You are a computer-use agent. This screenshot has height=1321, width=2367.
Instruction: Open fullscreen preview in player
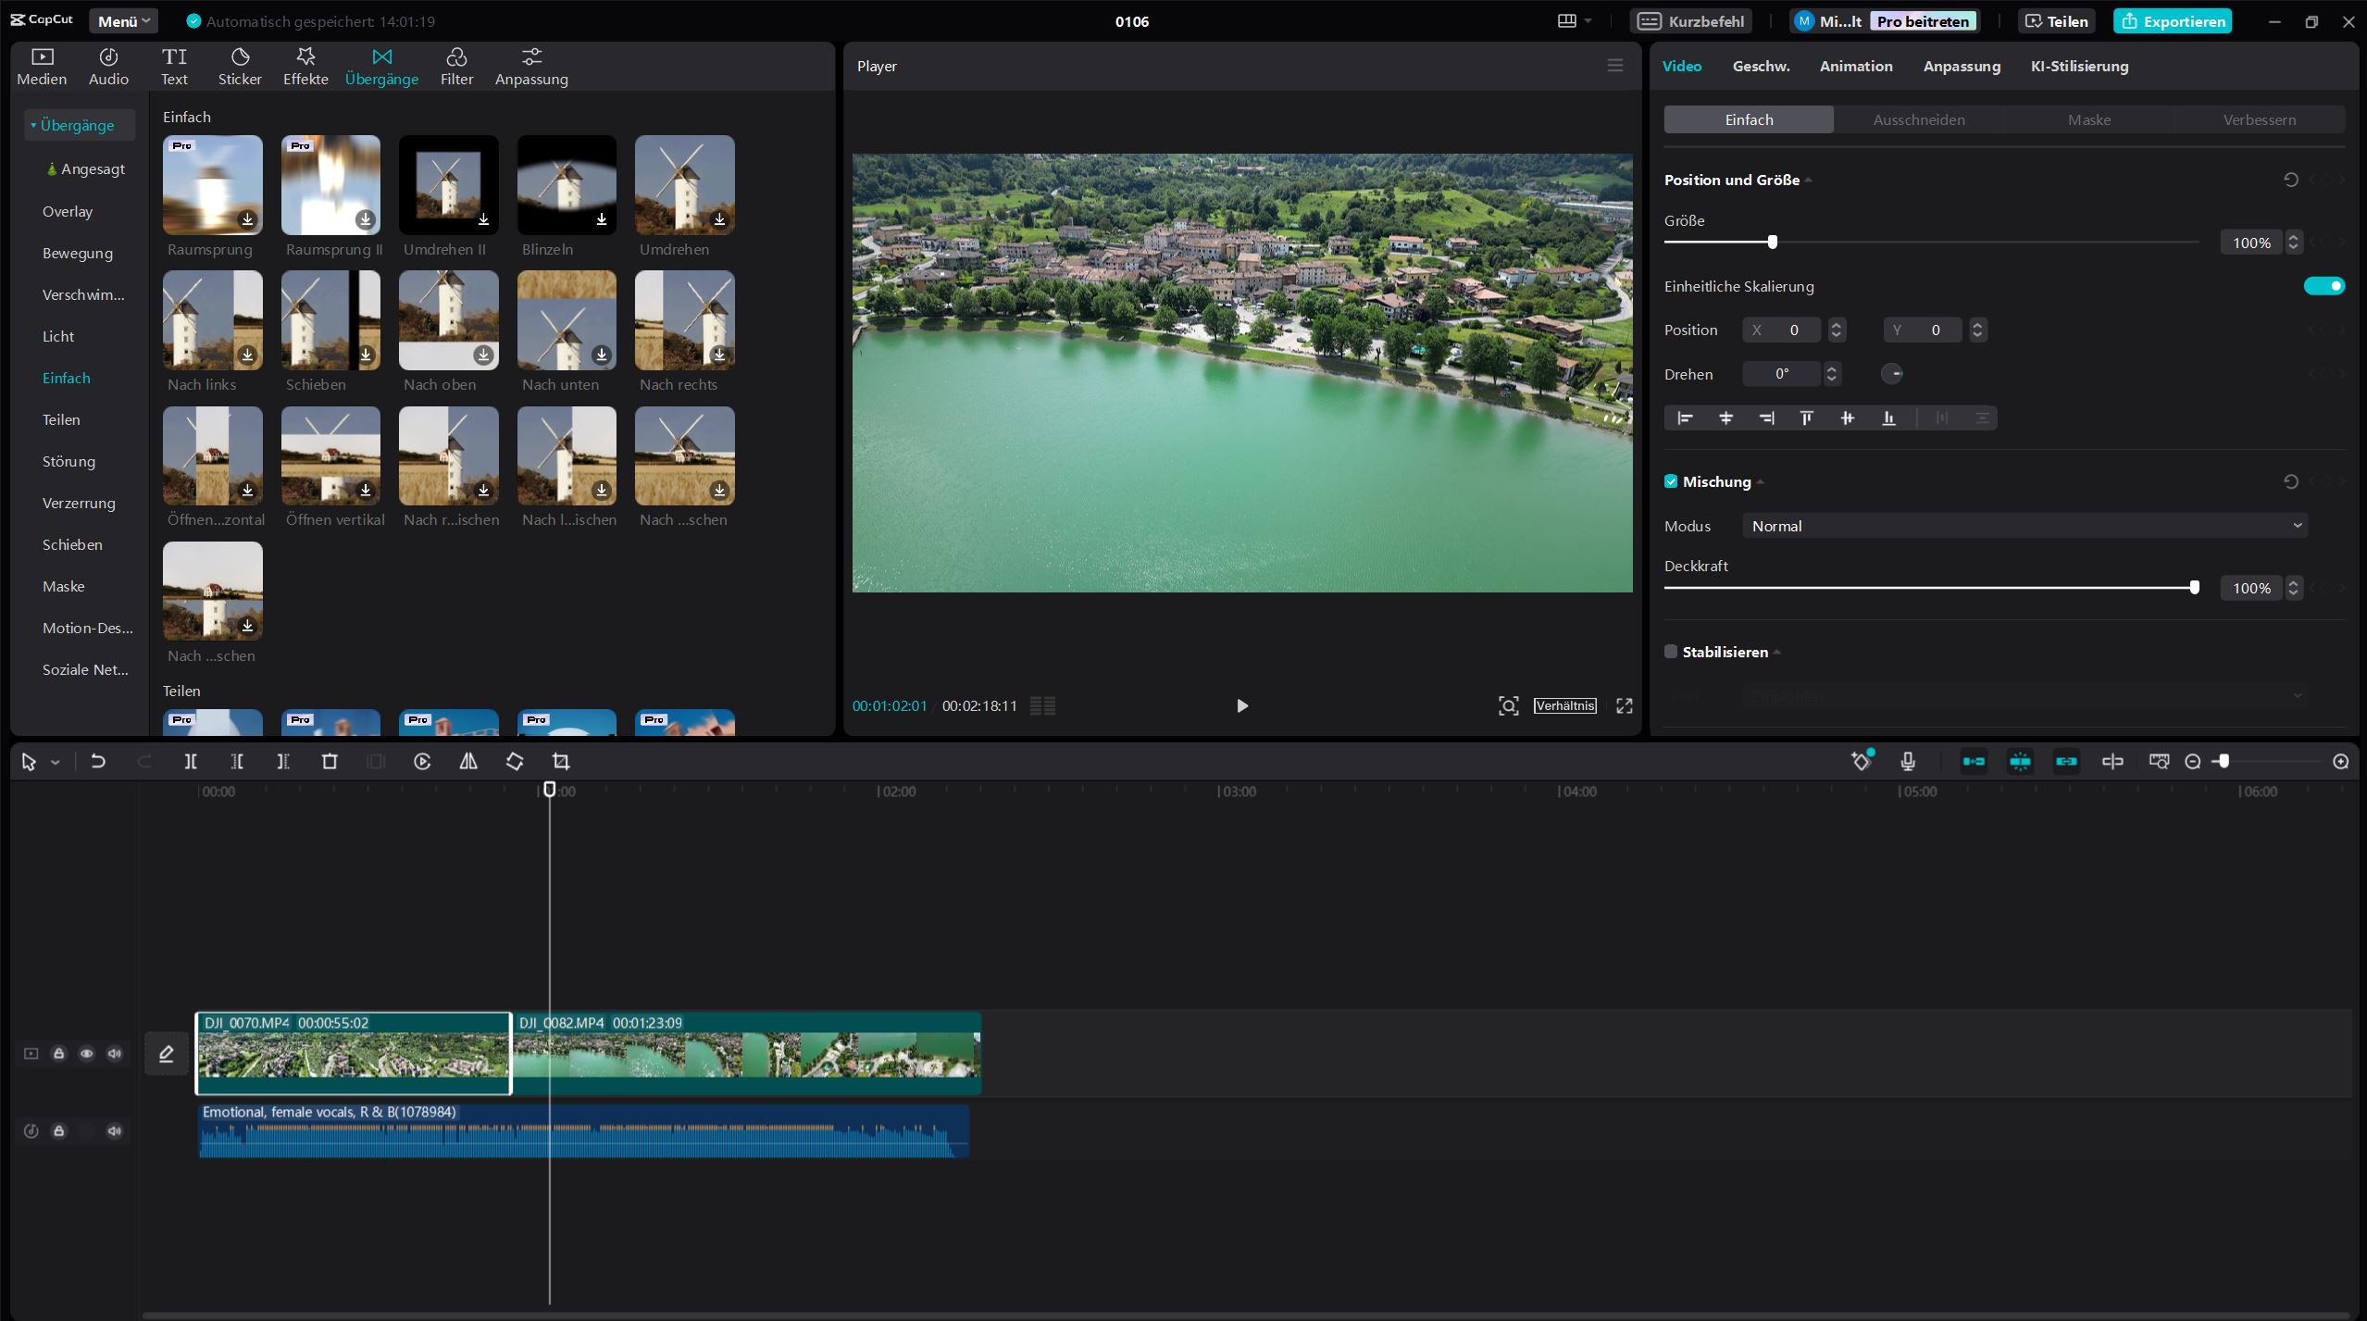point(1624,705)
